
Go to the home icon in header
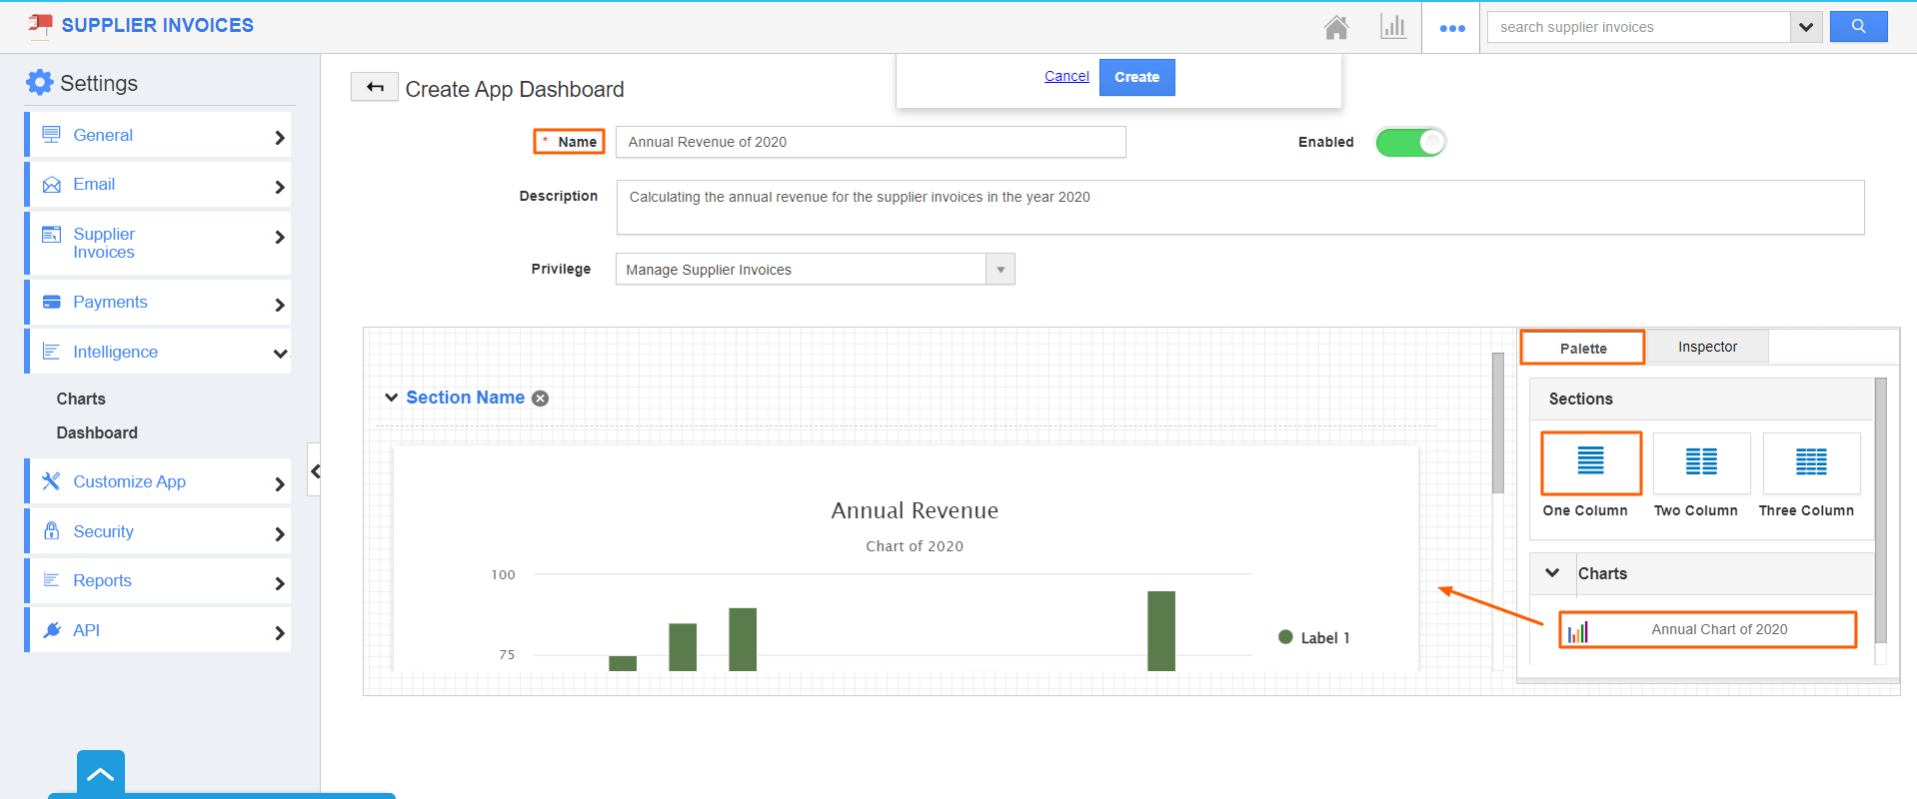pyautogui.click(x=1336, y=27)
